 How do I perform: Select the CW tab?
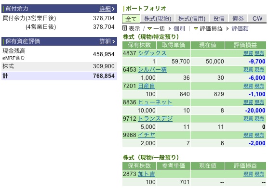click(x=257, y=19)
